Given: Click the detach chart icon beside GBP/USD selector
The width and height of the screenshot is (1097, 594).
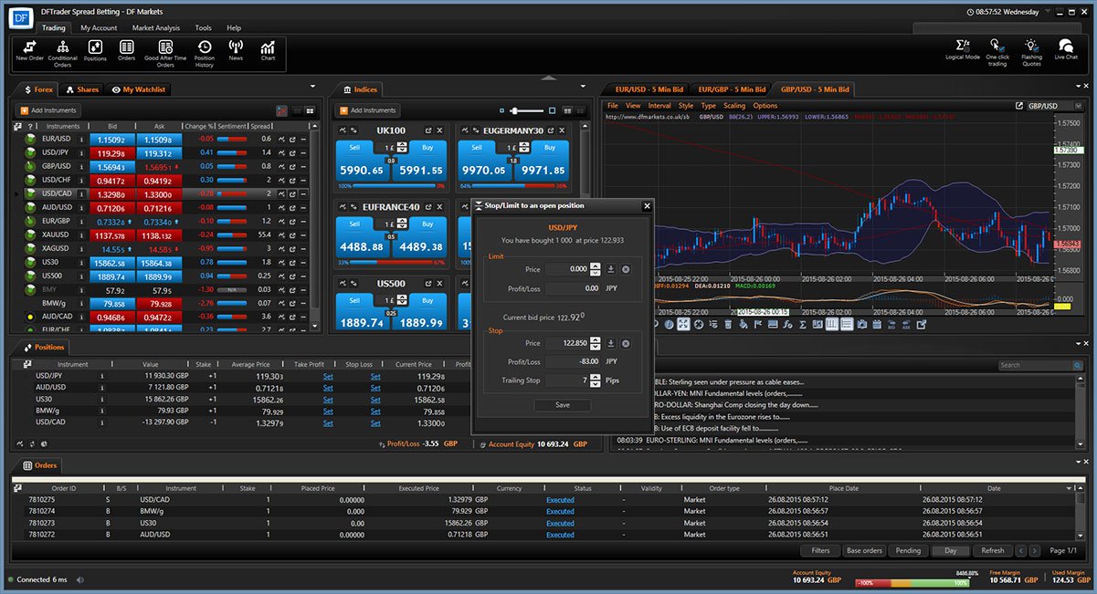Looking at the screenshot, I should coord(1019,106).
